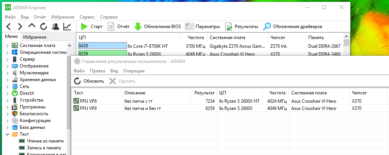Select Конфигурация gear icon in tree

point(15,121)
